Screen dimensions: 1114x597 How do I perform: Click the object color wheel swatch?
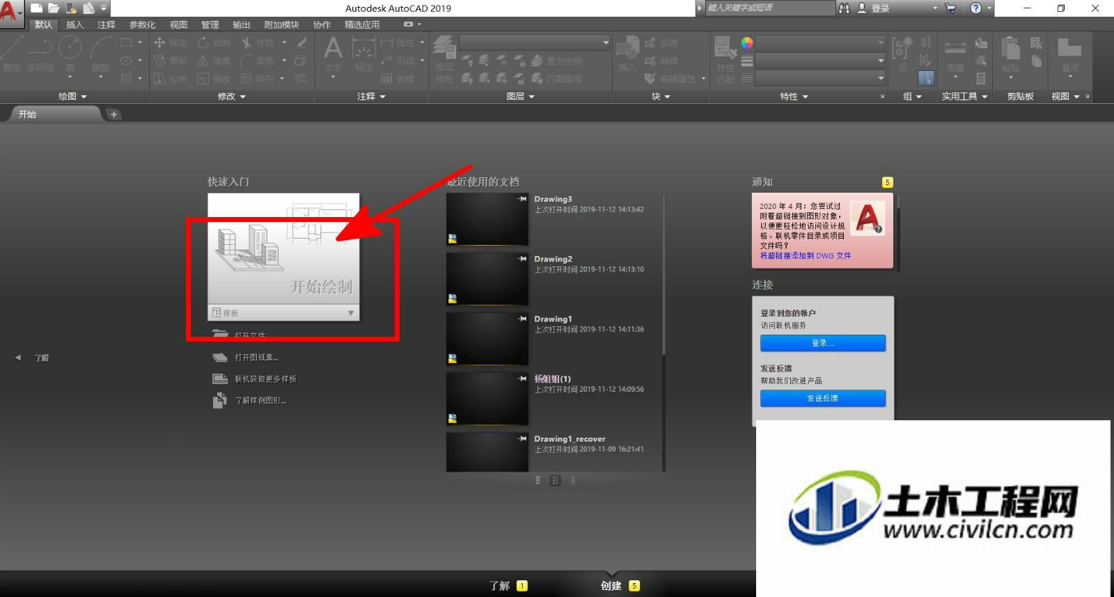click(x=747, y=42)
